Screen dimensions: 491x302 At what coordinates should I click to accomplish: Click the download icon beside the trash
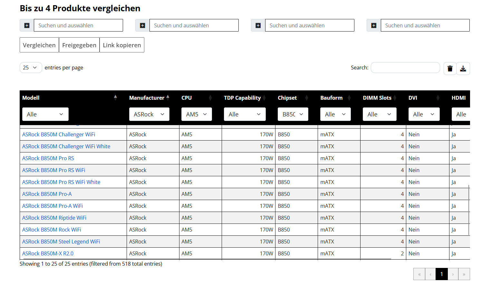[463, 69]
